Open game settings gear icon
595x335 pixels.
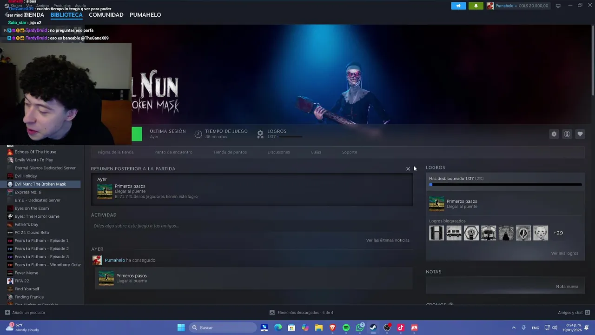pos(554,134)
